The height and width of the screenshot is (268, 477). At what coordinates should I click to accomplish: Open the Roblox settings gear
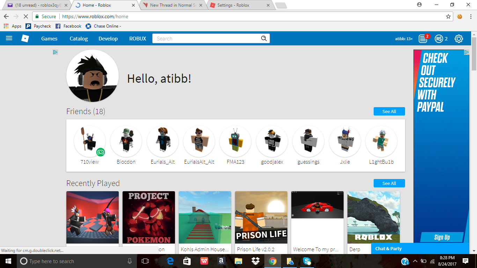coord(458,38)
